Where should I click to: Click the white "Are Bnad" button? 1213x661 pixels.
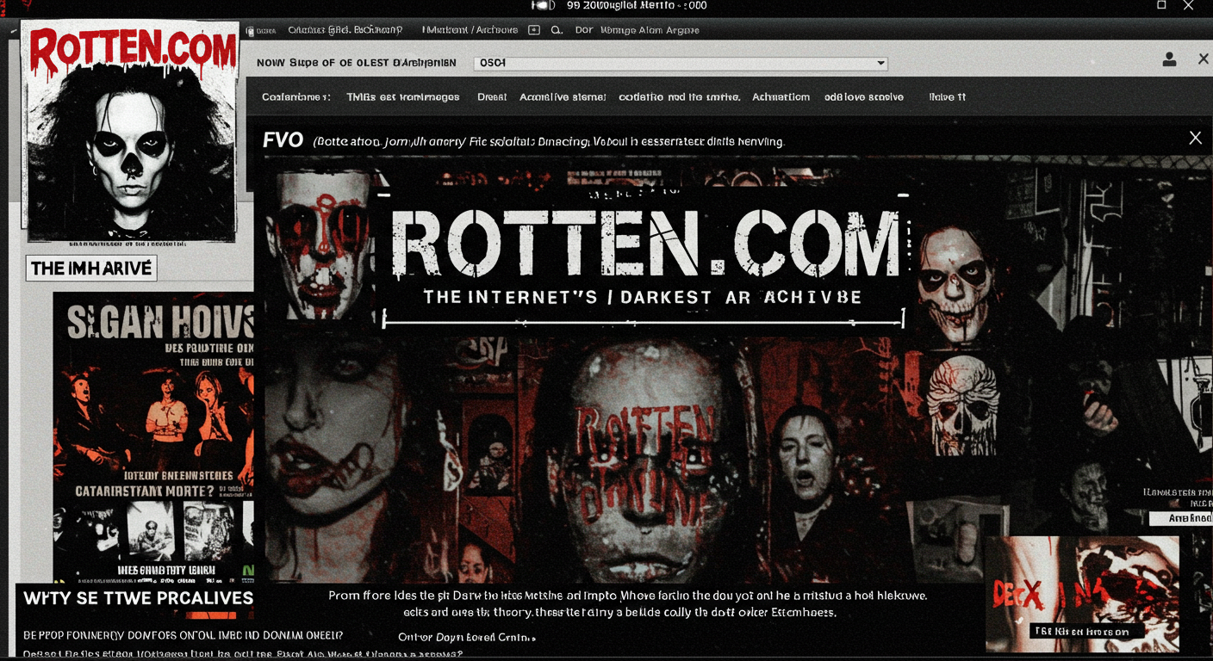[1180, 519]
